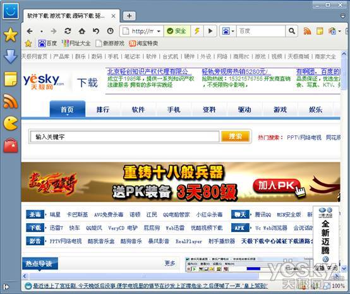Click the 输入关键字 search field
350x294 pixels.
point(124,137)
